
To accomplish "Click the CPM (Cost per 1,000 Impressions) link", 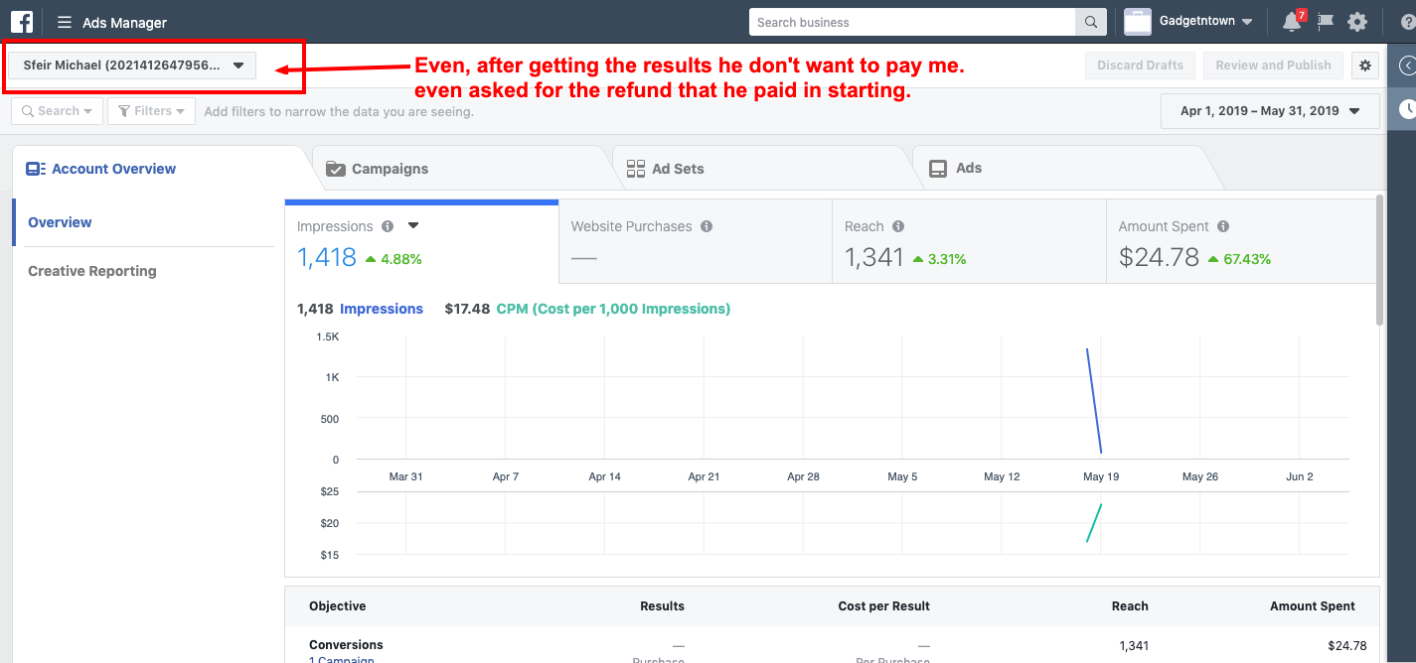I will pyautogui.click(x=613, y=309).
